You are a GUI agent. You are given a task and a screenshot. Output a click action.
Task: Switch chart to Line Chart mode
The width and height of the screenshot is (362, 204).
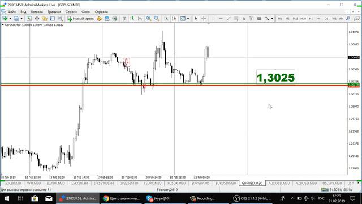pyautogui.click(x=140, y=19)
